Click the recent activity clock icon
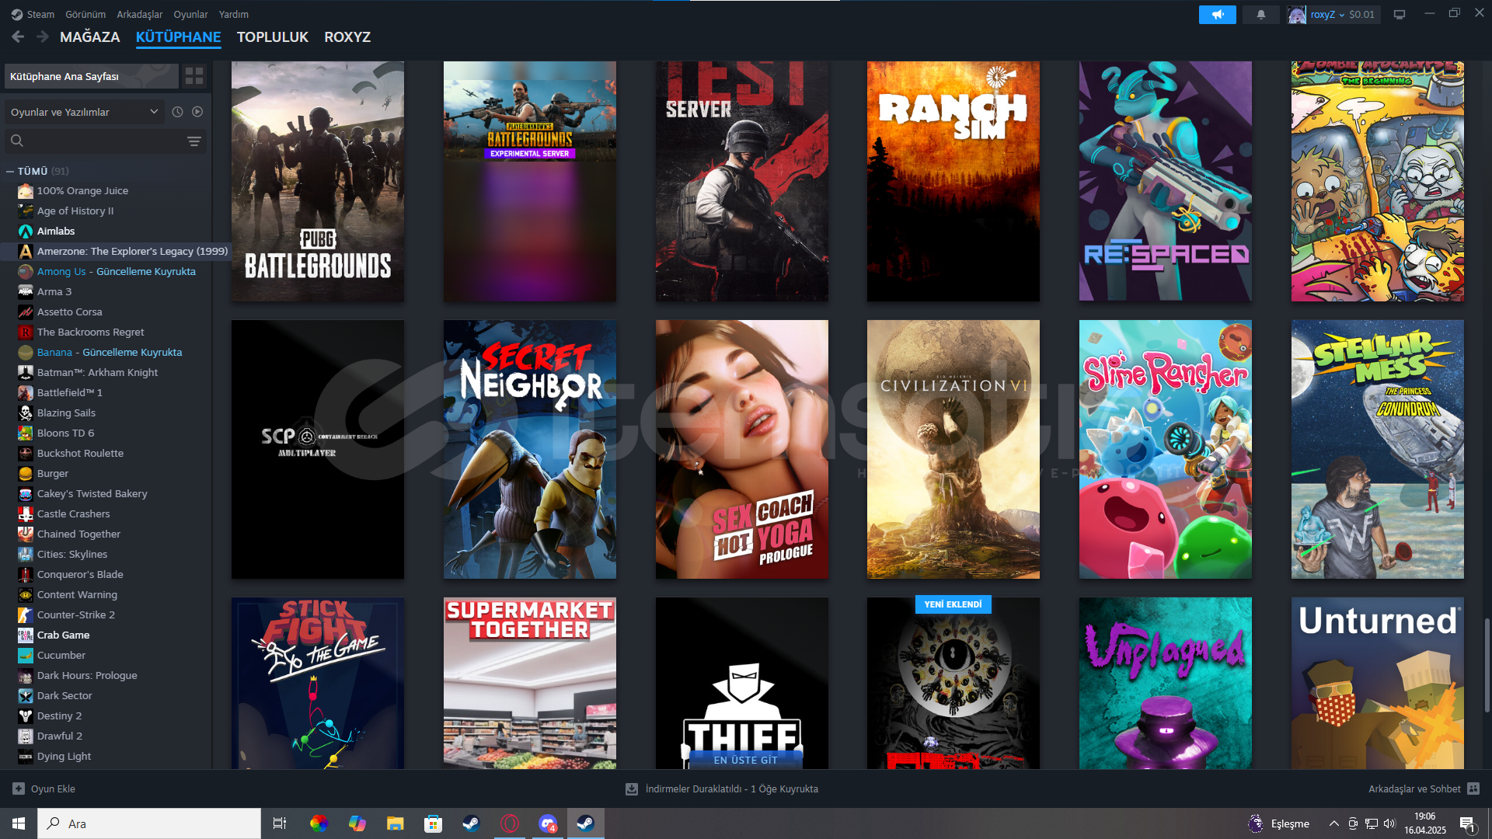Screen dimensions: 1492x839 177,112
